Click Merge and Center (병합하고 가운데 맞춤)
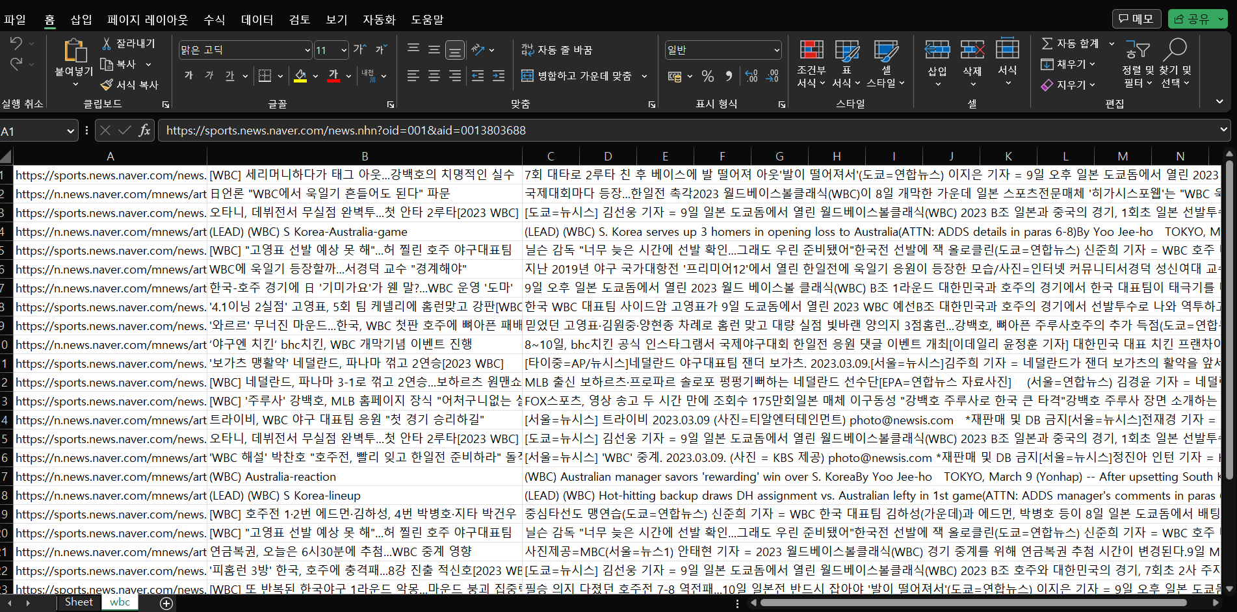Viewport: 1237px width, 612px height. pos(577,76)
